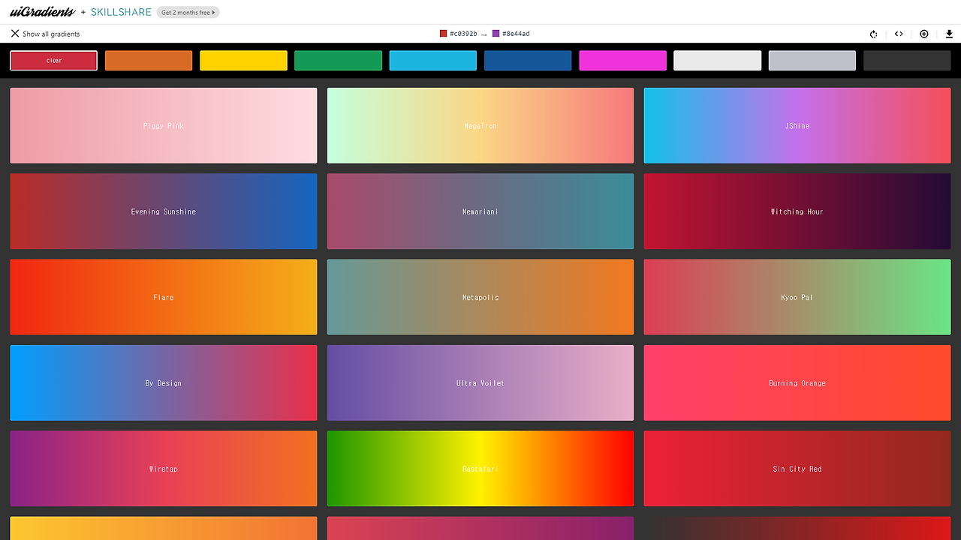This screenshot has height=540, width=961.
Task: Filter gradients by yellow color
Action: [x=243, y=61]
